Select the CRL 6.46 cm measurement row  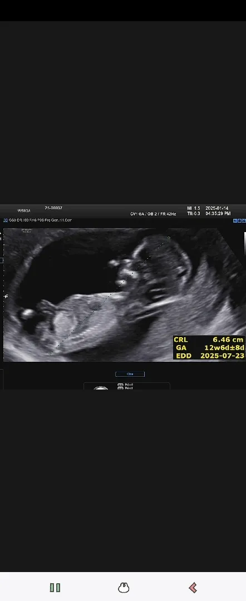click(x=209, y=339)
